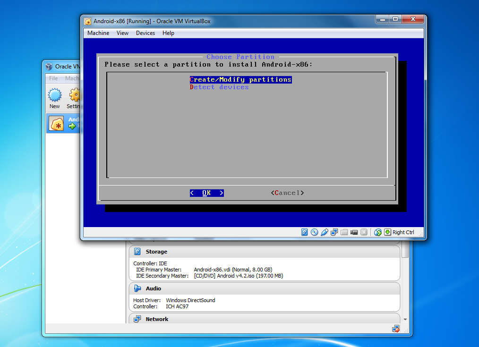Click the Audio section speaker icon
479x347 pixels.
pos(137,288)
